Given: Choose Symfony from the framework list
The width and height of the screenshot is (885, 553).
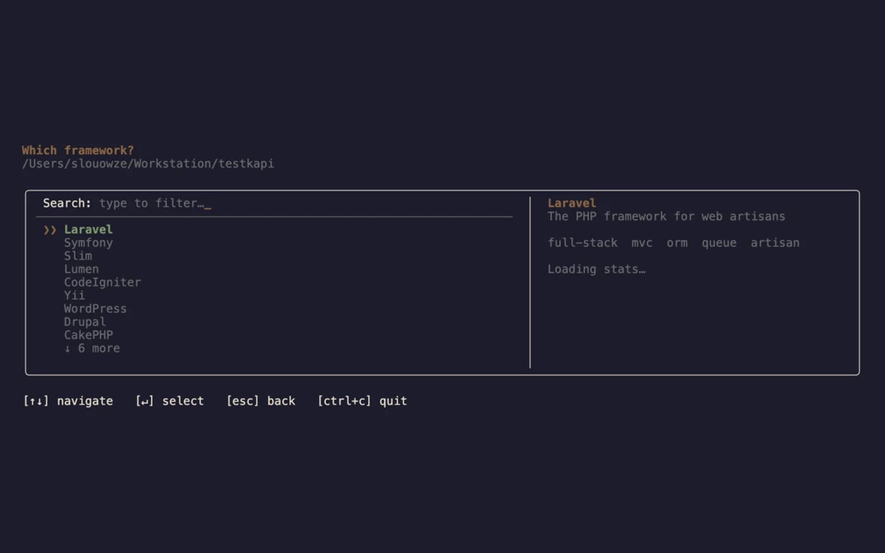Looking at the screenshot, I should click(x=88, y=243).
